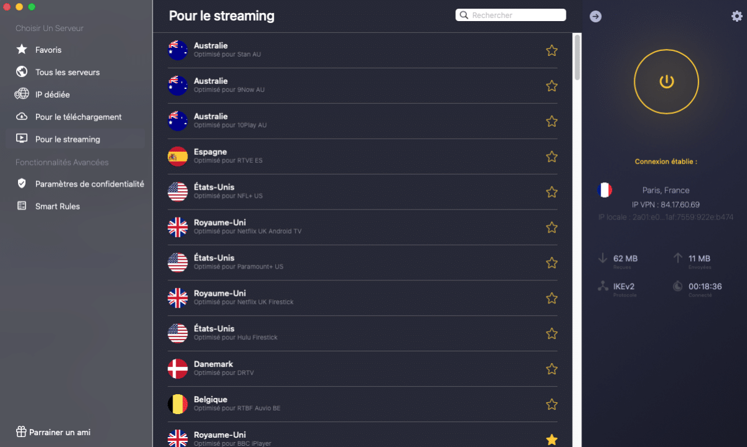Click the Smart Rules icon

point(22,206)
